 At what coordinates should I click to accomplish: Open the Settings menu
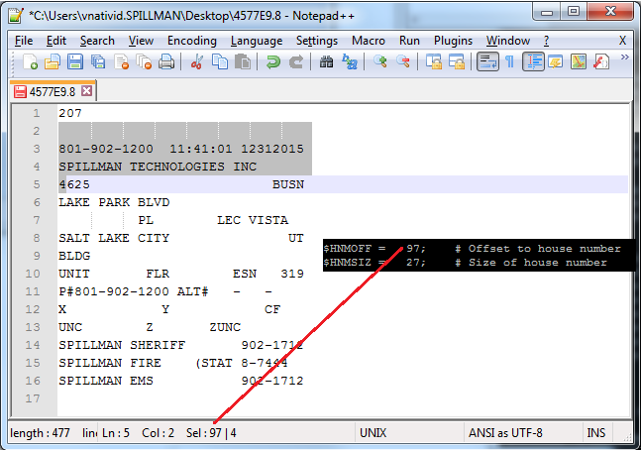(317, 41)
